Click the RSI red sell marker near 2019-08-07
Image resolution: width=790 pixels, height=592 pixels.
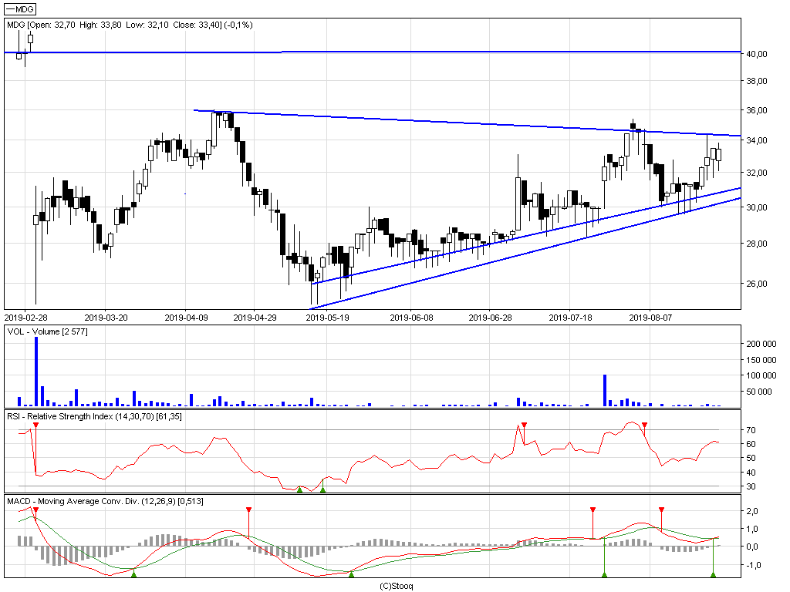pos(644,425)
